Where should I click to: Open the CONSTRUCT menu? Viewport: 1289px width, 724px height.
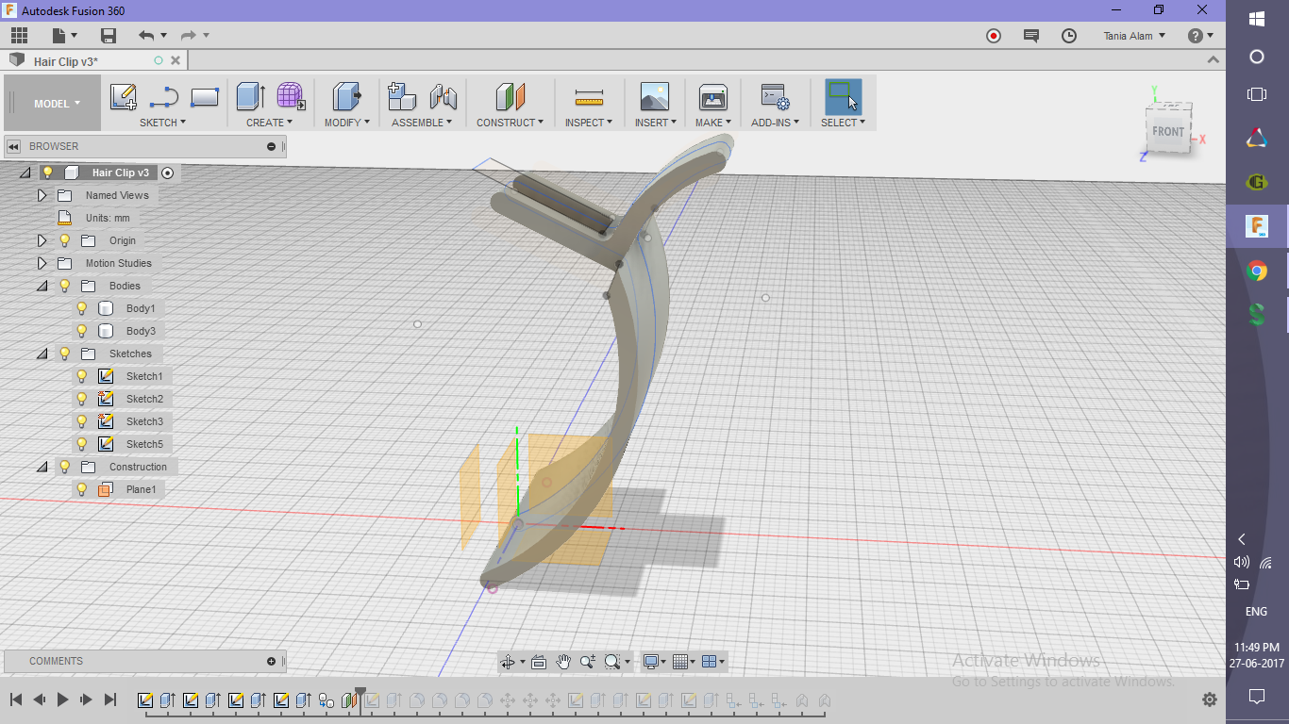click(x=511, y=123)
